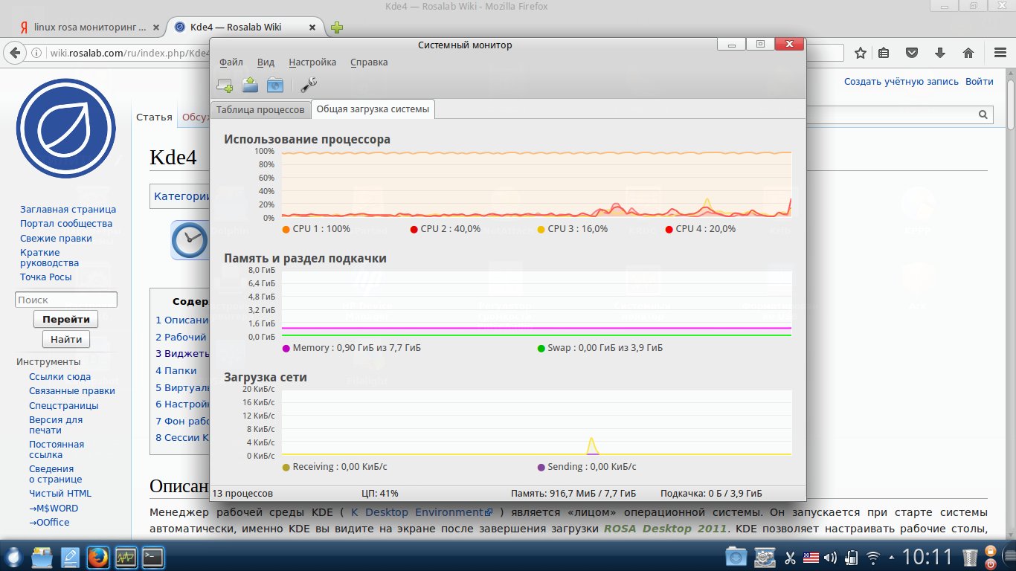Open the file manager icon in the taskbar
The image size is (1016, 571).
coord(42,557)
